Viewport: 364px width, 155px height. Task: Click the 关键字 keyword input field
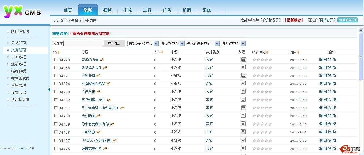[x=83, y=43]
